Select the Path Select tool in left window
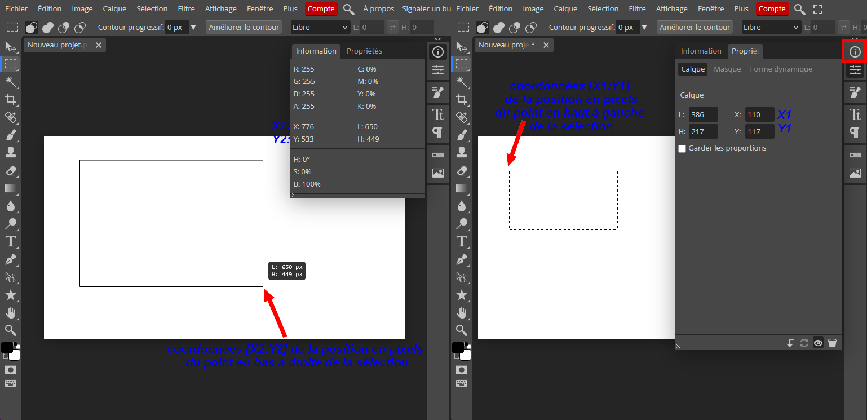This screenshot has height=420, width=867. [11, 277]
